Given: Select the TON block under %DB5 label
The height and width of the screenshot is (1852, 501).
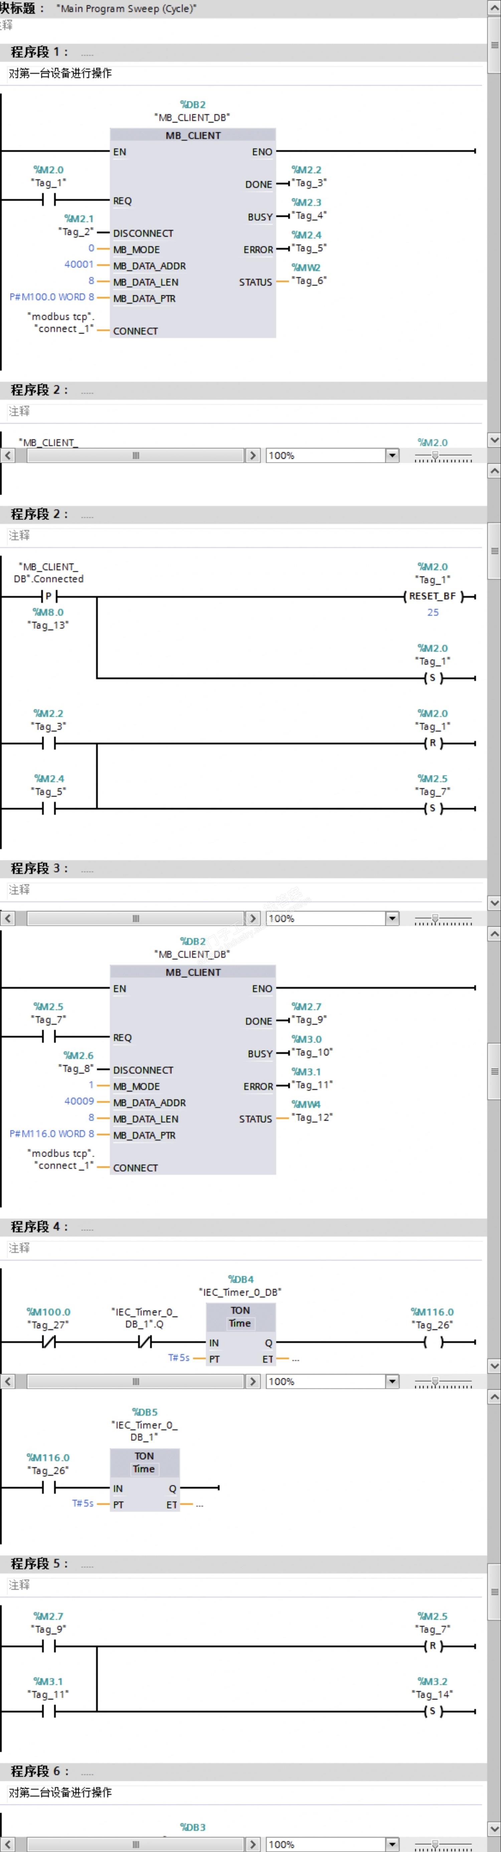Looking at the screenshot, I should (x=145, y=1480).
